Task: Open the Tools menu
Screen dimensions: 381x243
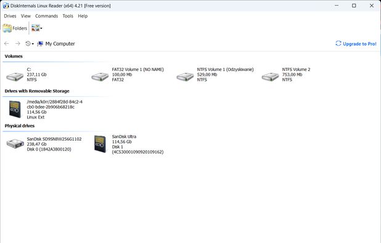Action: tap(68, 16)
